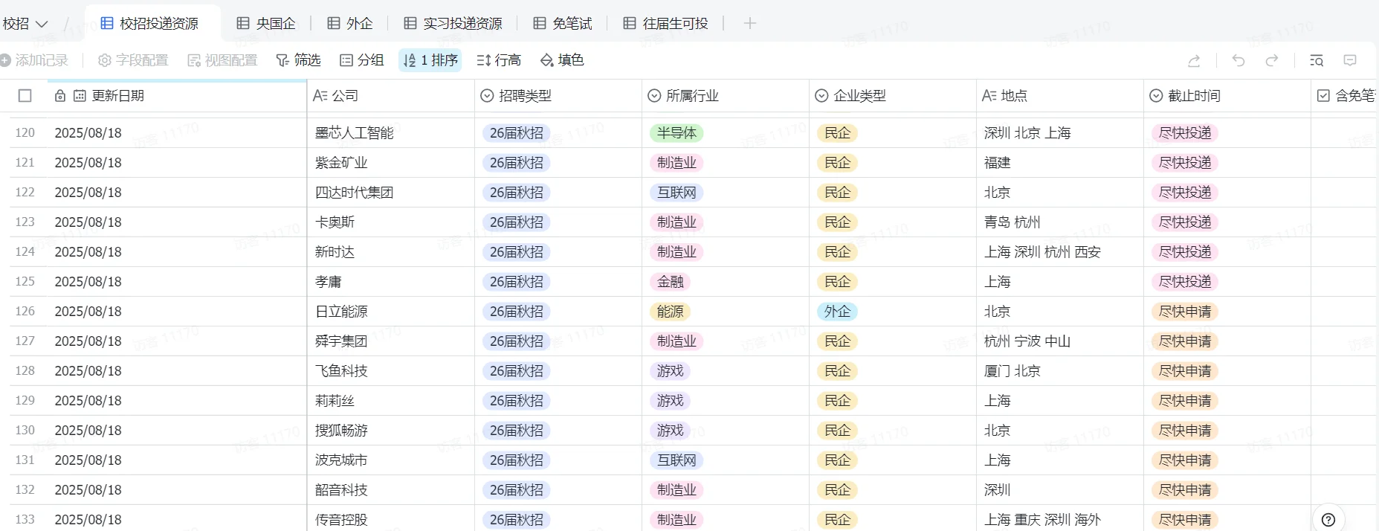The height and width of the screenshot is (531, 1379).
Task: Select company cell 四达时代集团
Action: [391, 193]
